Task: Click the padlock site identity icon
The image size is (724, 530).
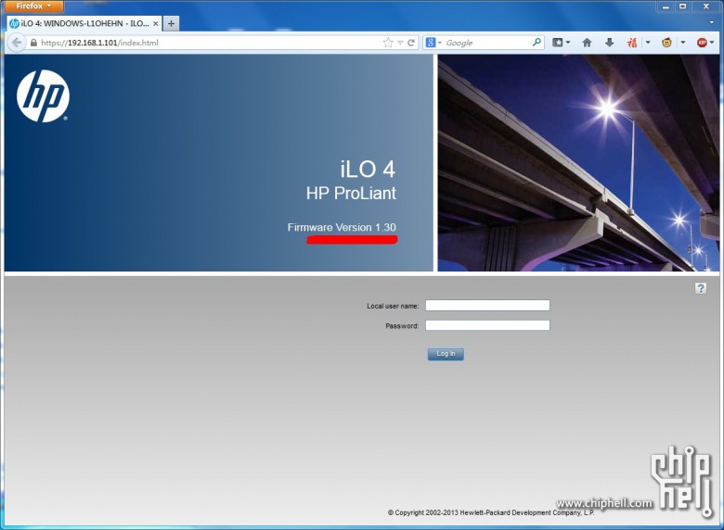Action: [x=33, y=43]
